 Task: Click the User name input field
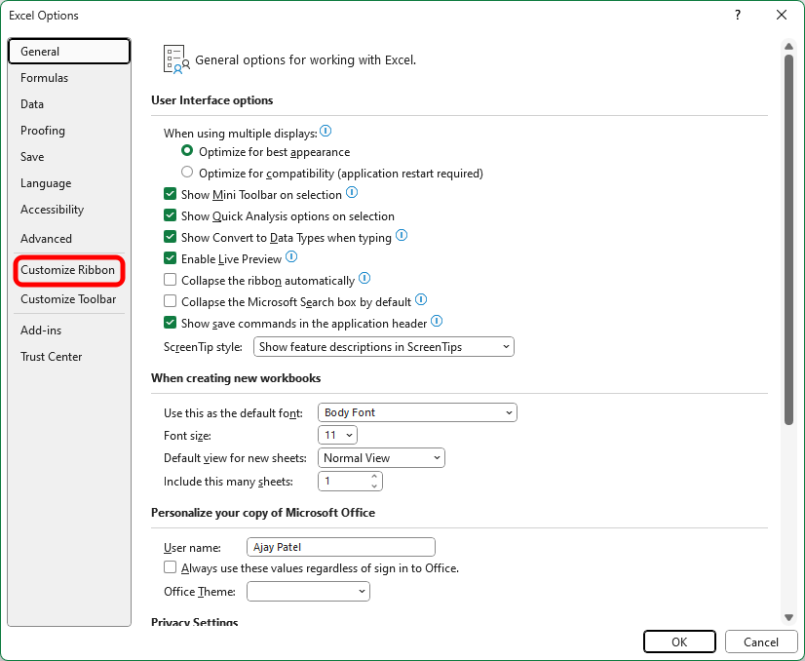pyautogui.click(x=340, y=547)
